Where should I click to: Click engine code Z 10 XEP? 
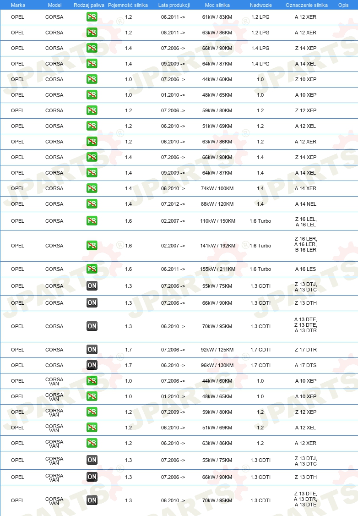pyautogui.click(x=306, y=79)
